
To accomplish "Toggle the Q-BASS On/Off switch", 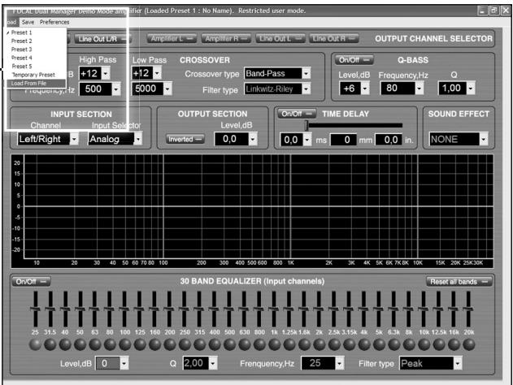I will [354, 60].
